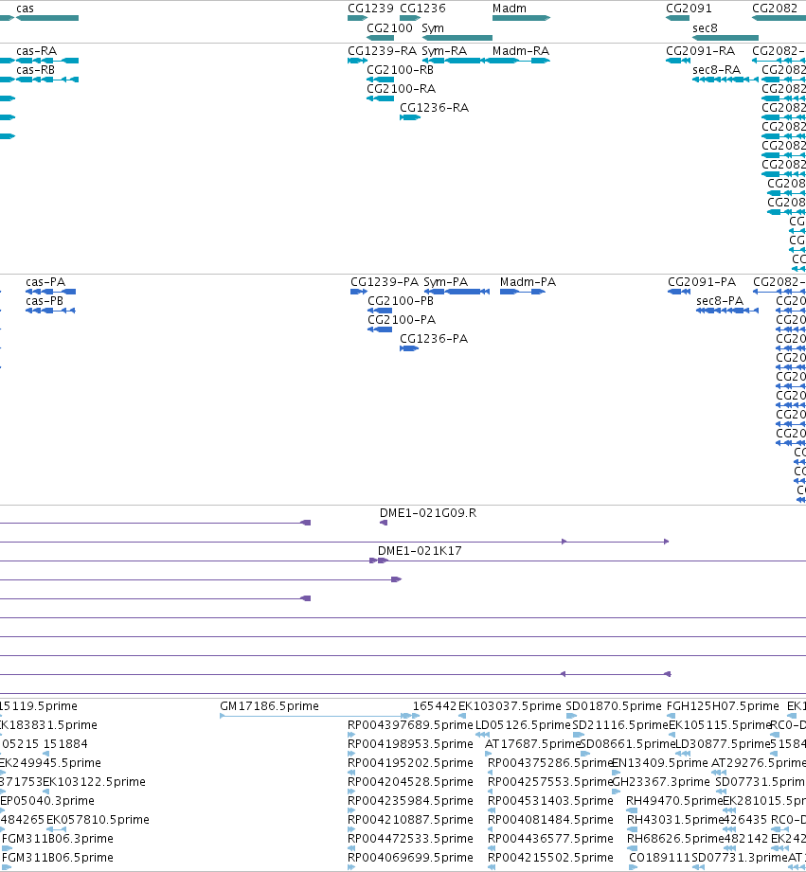Click the RH49470.5prime EST label
806x872 pixels.
674,801
